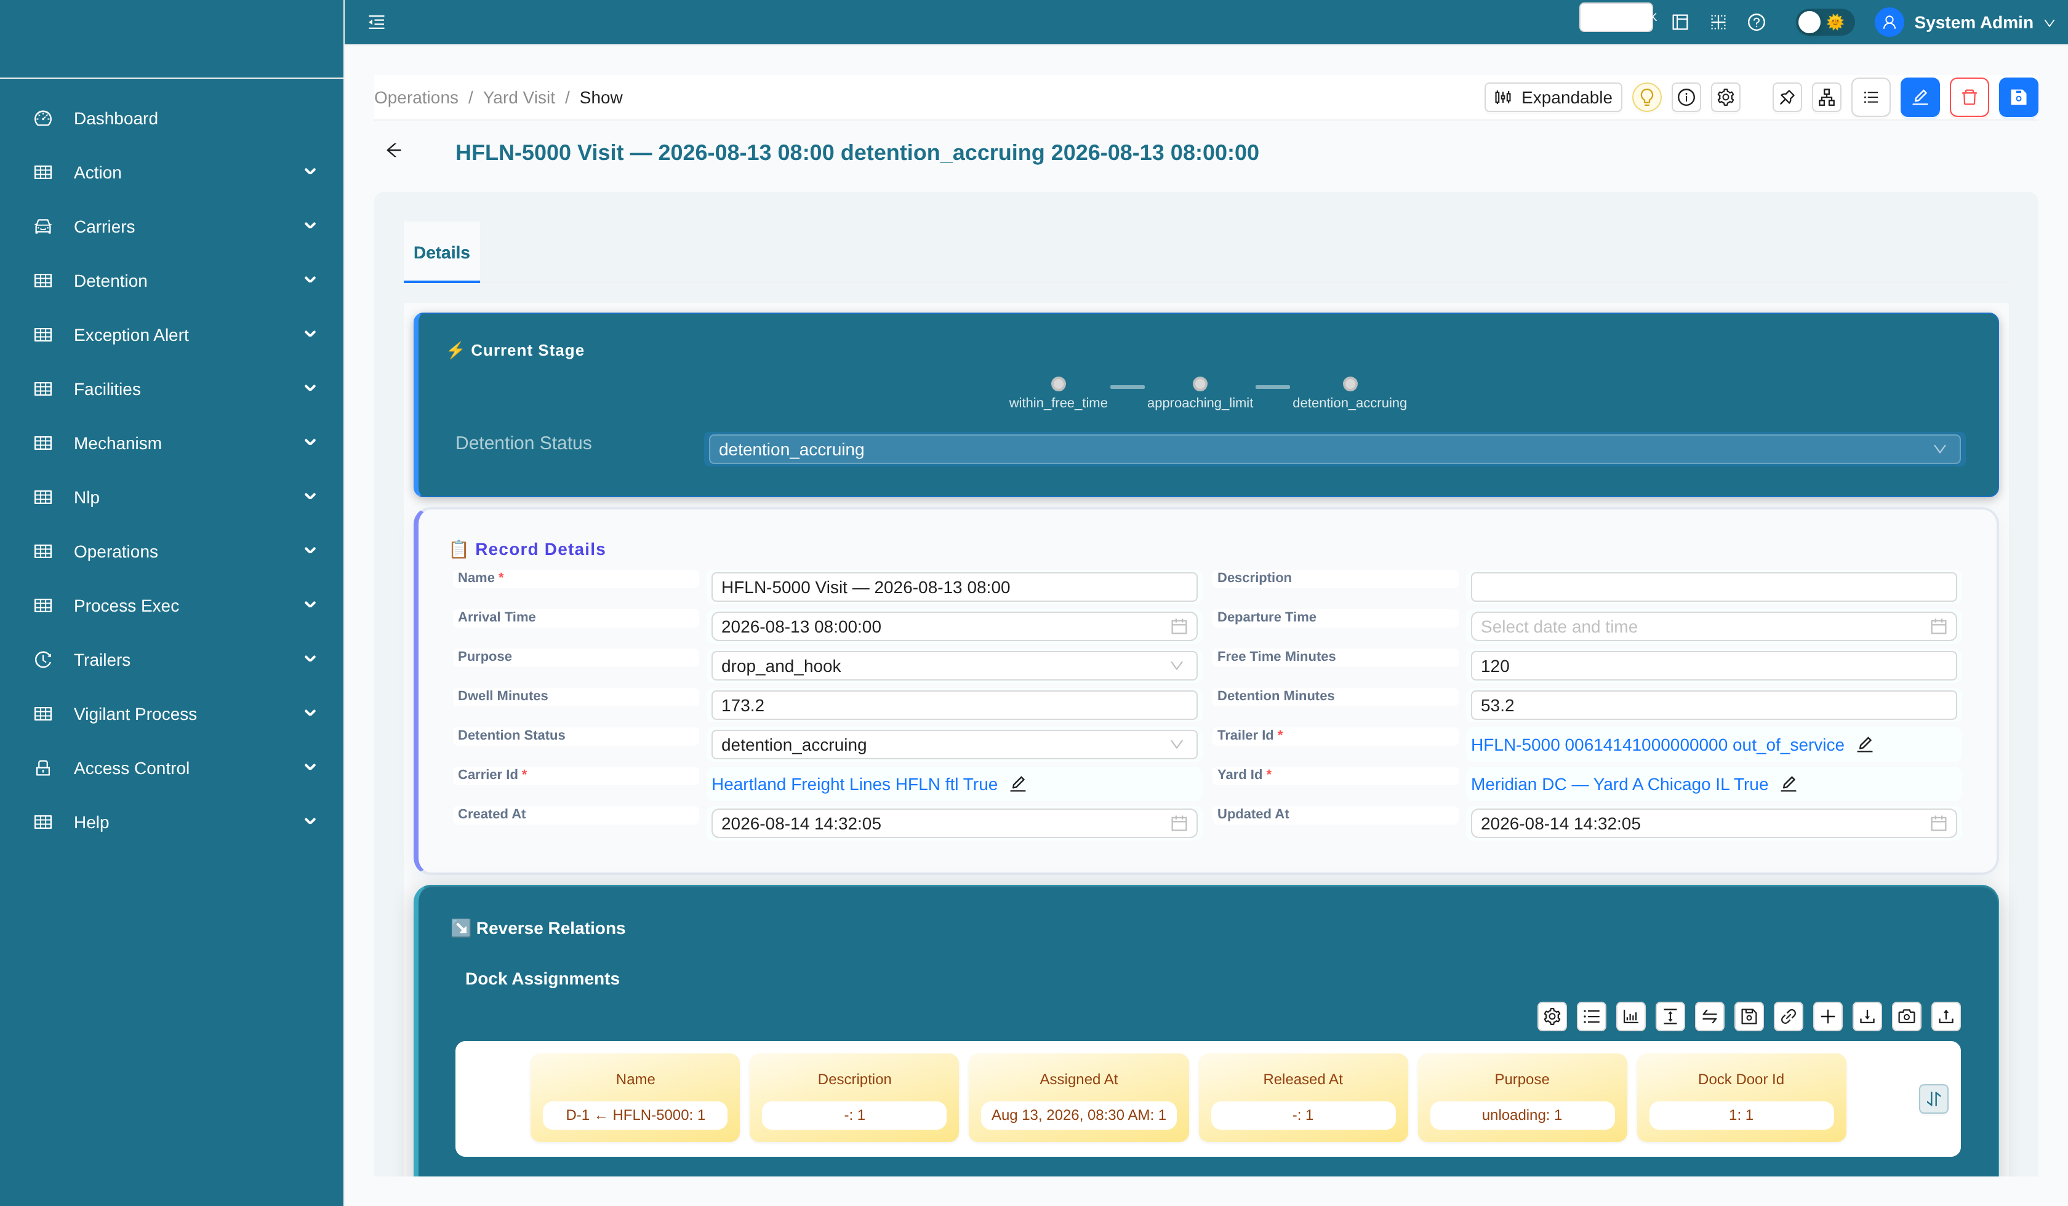Open Meridian DC Yard A link

(x=1619, y=785)
